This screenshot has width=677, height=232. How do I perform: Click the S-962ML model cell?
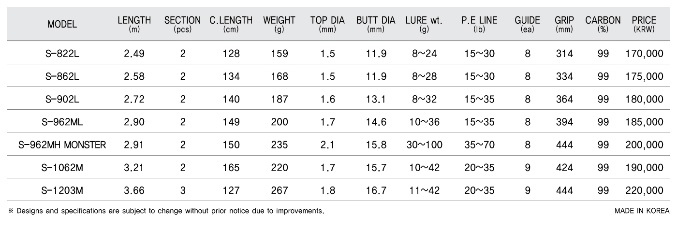[x=62, y=122]
